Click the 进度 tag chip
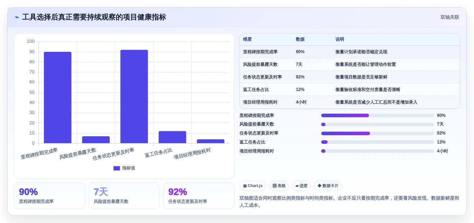This screenshot has width=474, height=223. click(301, 186)
